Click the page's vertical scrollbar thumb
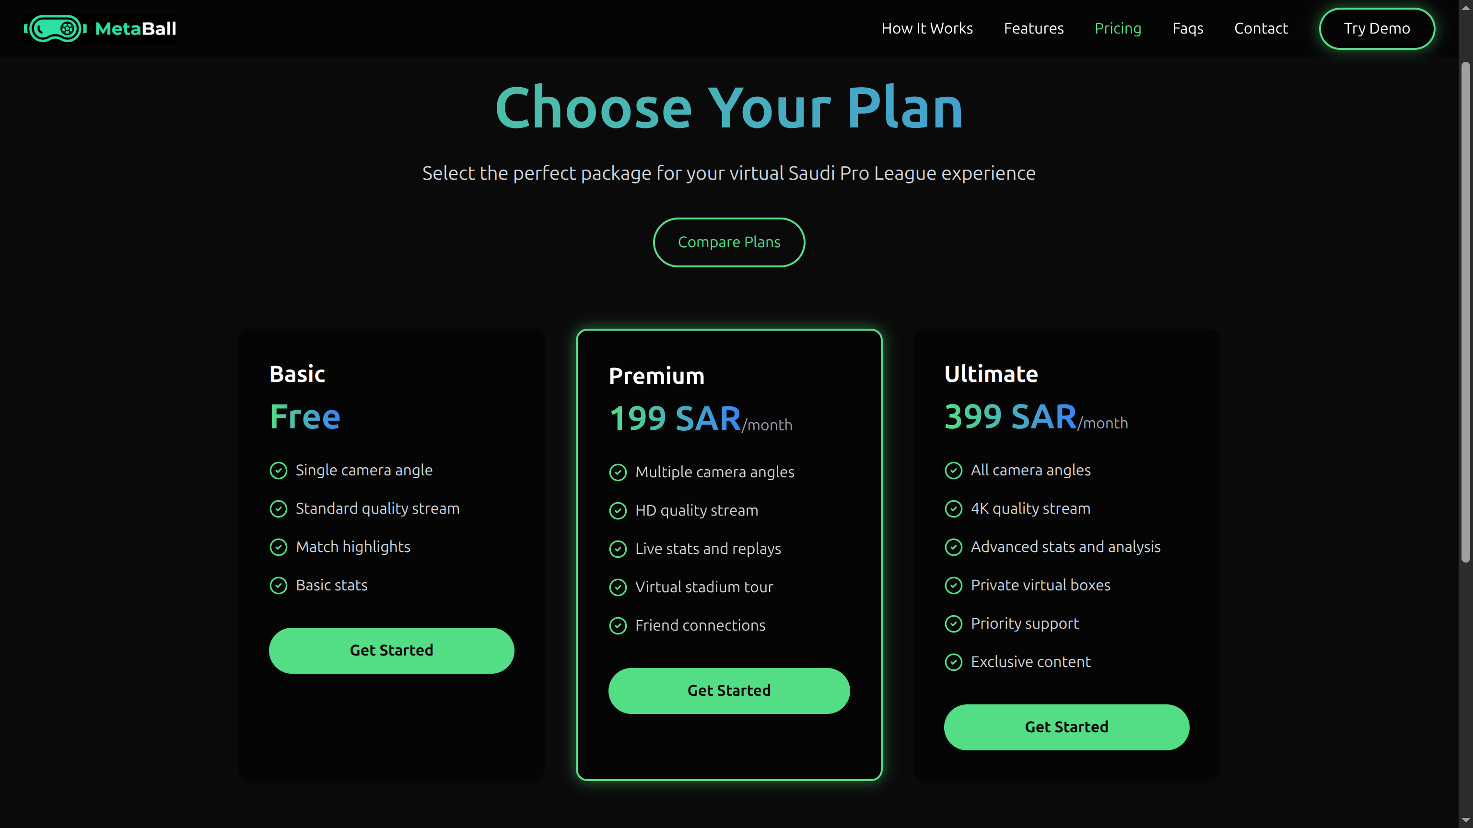Image resolution: width=1473 pixels, height=828 pixels. click(x=1465, y=311)
